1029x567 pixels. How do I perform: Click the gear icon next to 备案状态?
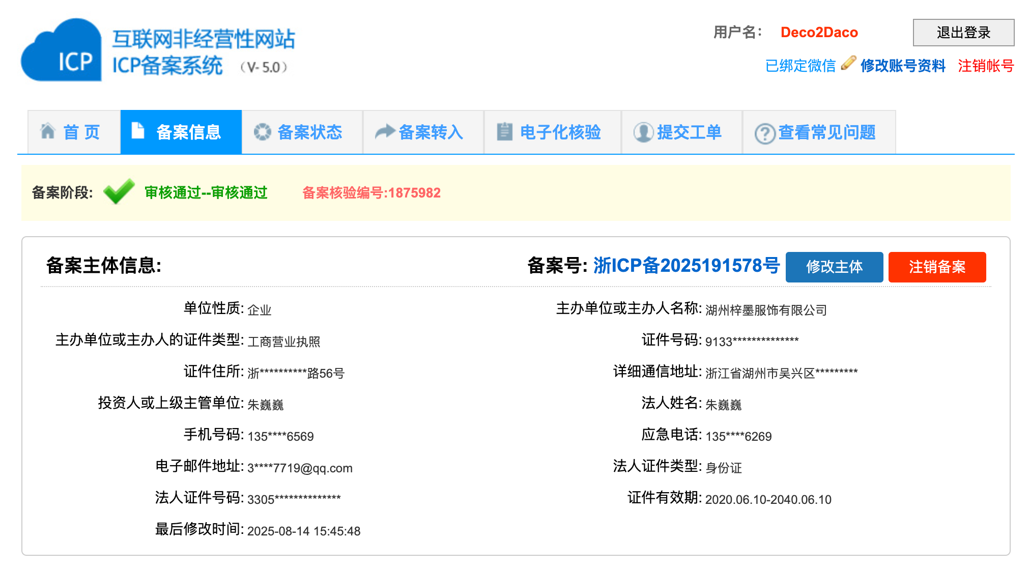click(x=262, y=132)
